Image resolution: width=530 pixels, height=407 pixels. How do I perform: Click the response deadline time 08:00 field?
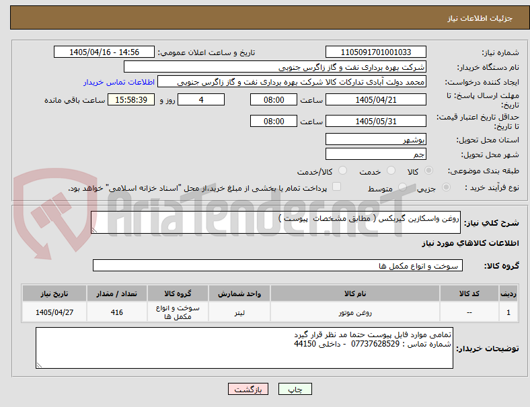pos(274,99)
